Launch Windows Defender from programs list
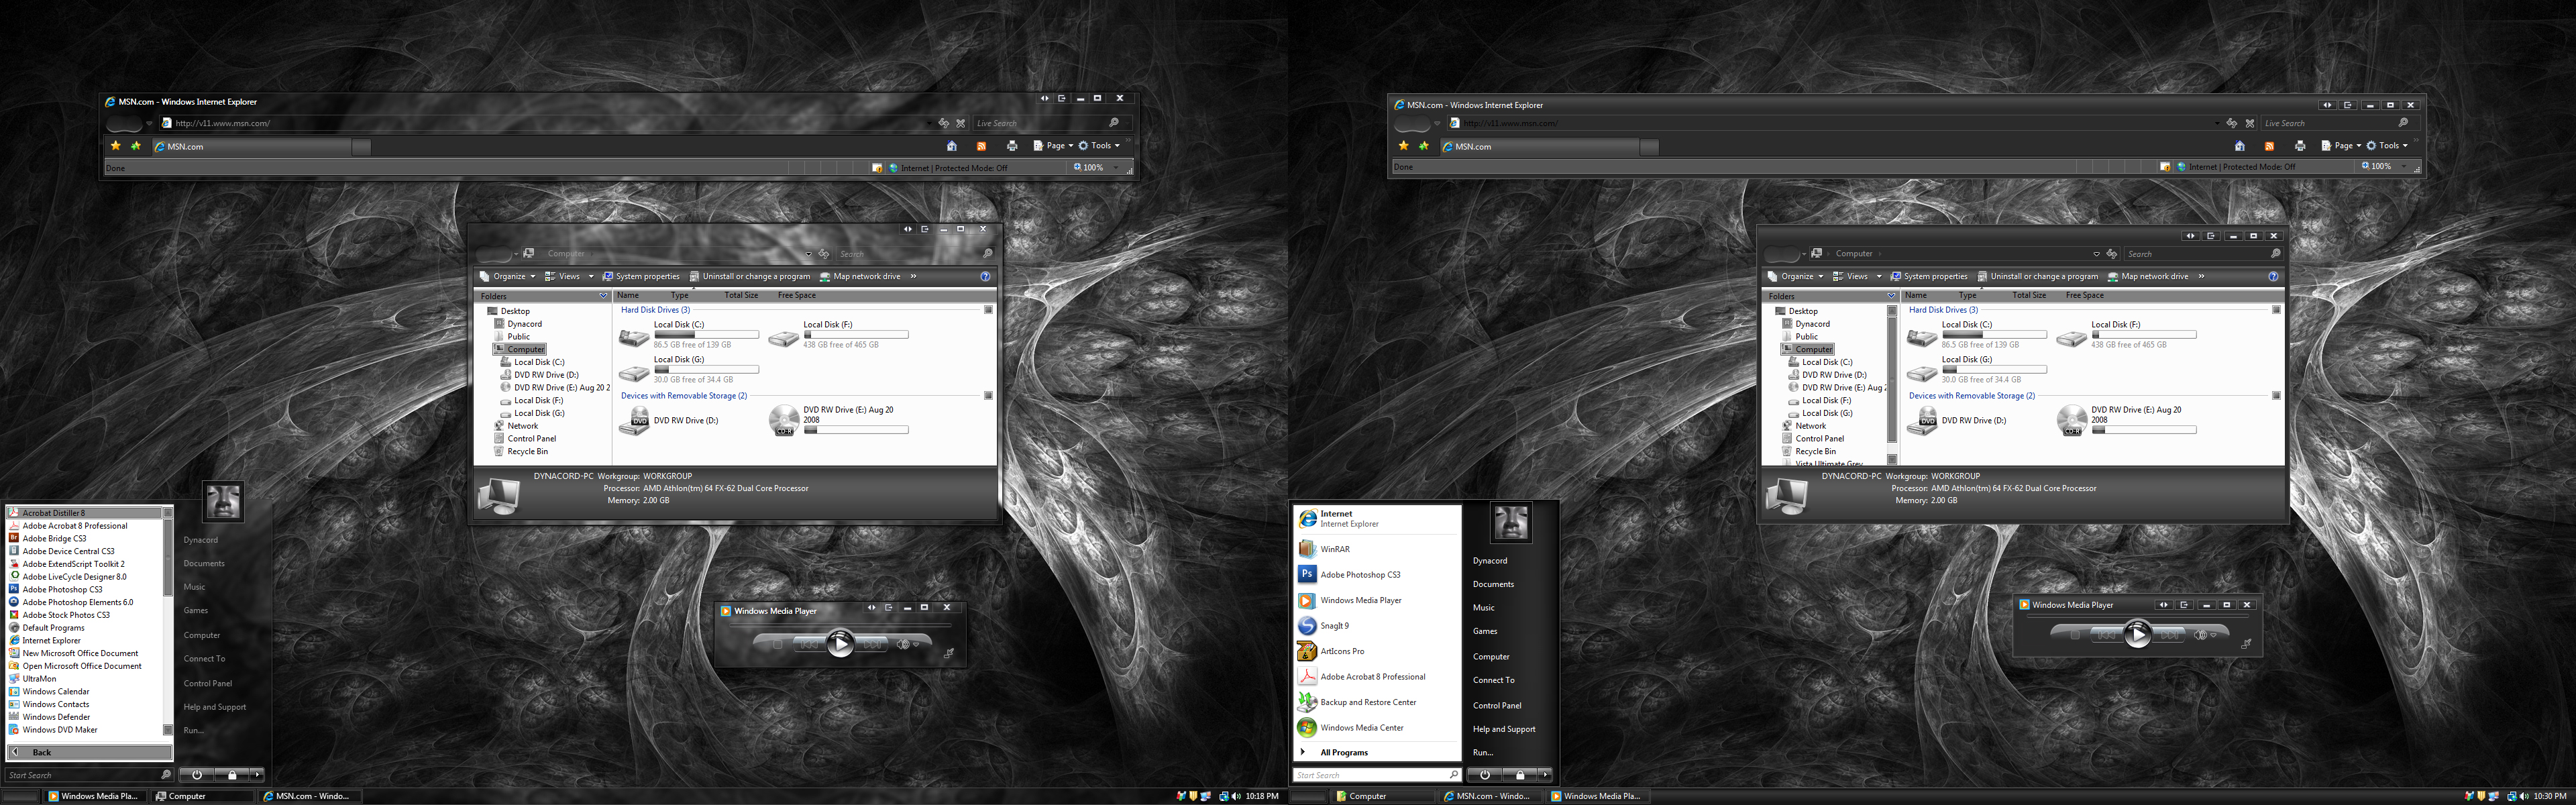Image resolution: width=2576 pixels, height=805 pixels. tap(56, 717)
